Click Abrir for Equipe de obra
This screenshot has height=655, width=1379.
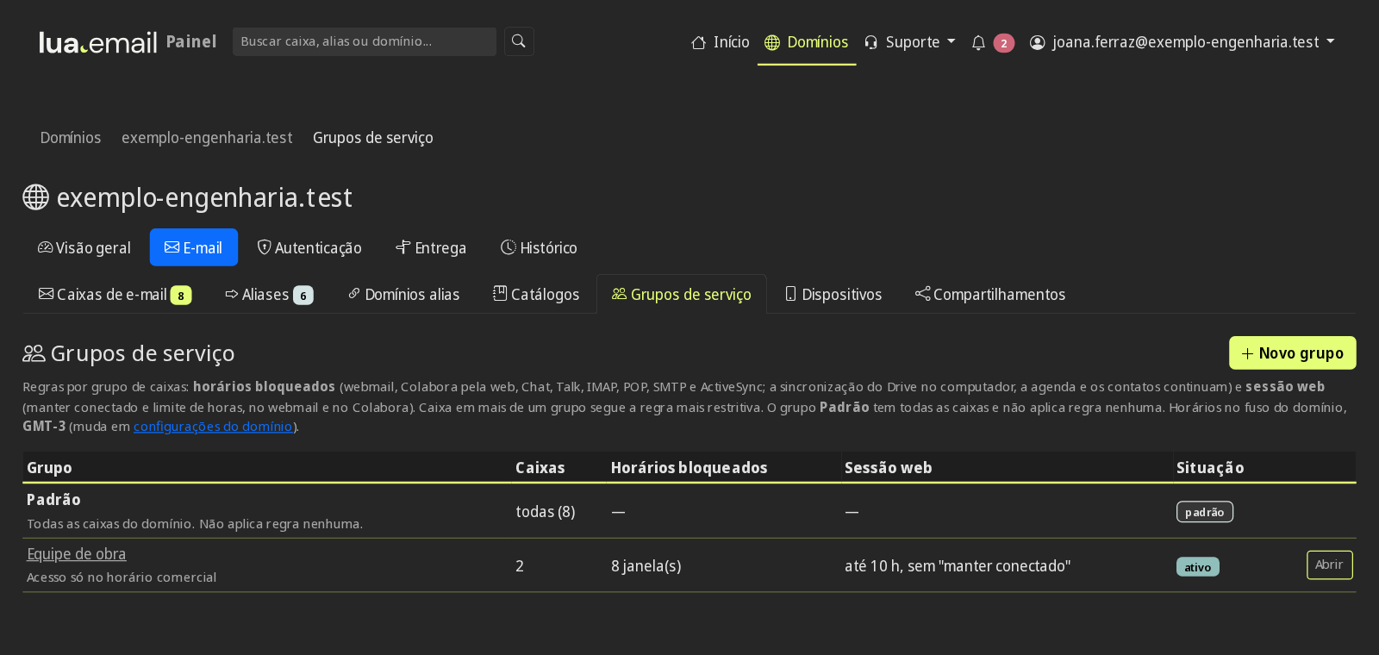(1329, 565)
